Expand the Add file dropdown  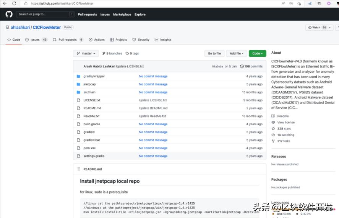click(236, 54)
